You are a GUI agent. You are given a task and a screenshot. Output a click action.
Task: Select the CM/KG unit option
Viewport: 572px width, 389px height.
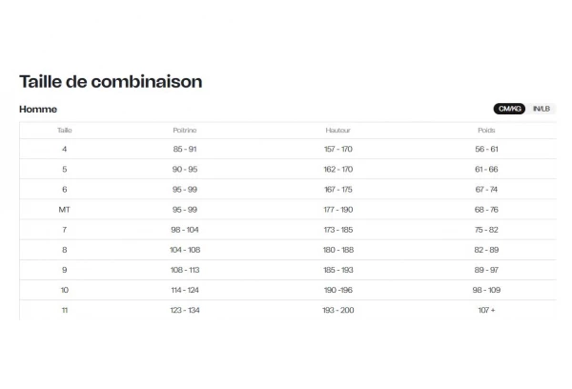coord(510,109)
